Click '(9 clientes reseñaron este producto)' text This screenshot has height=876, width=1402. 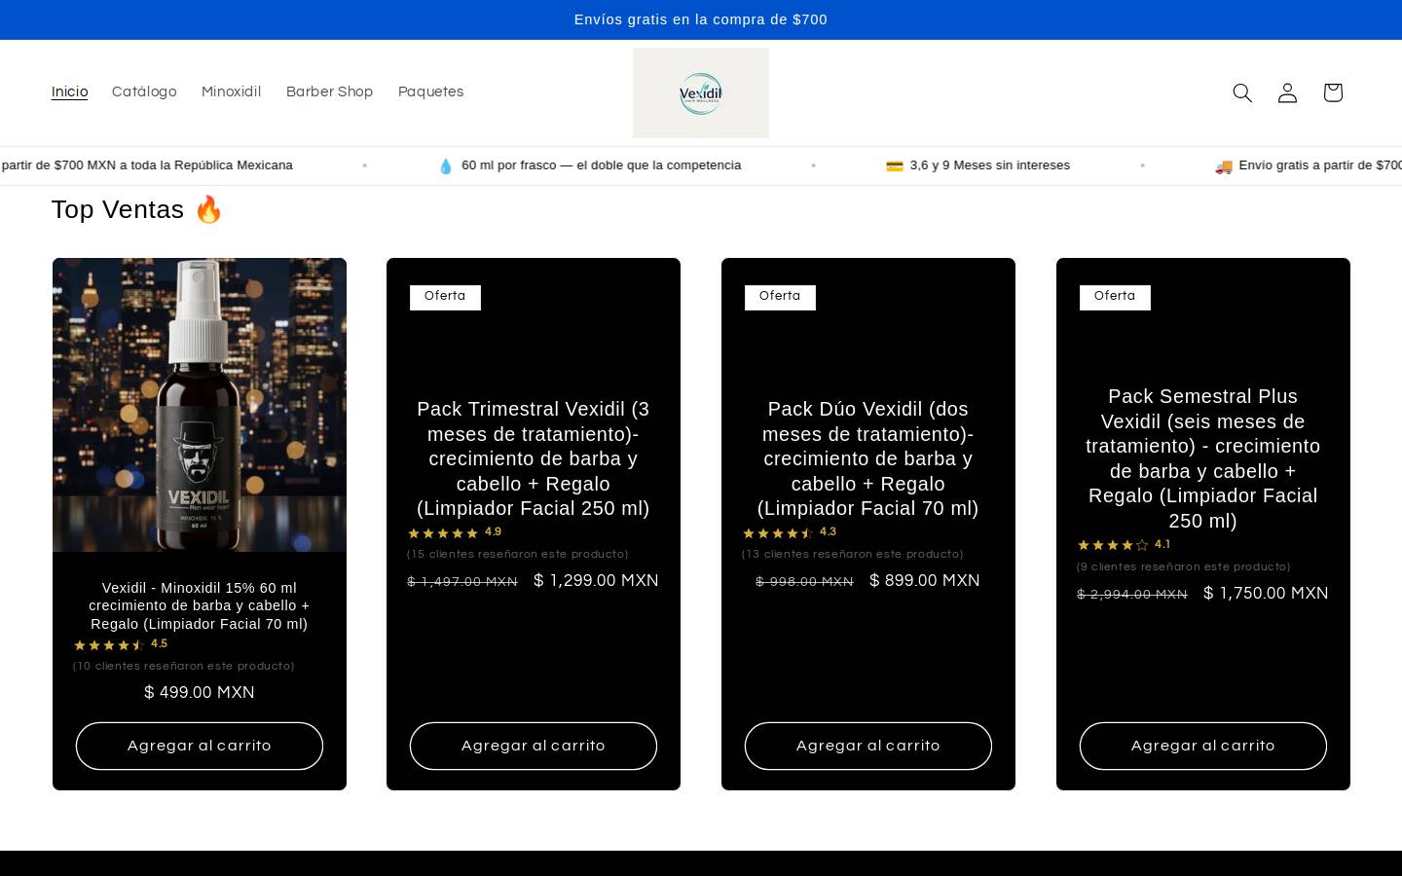[x=1184, y=567]
